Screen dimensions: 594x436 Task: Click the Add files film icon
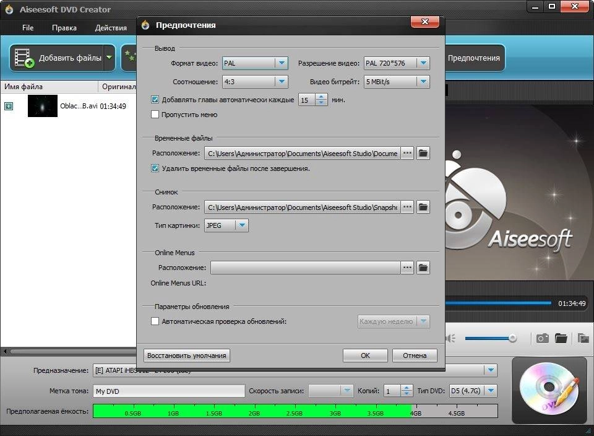coord(24,58)
